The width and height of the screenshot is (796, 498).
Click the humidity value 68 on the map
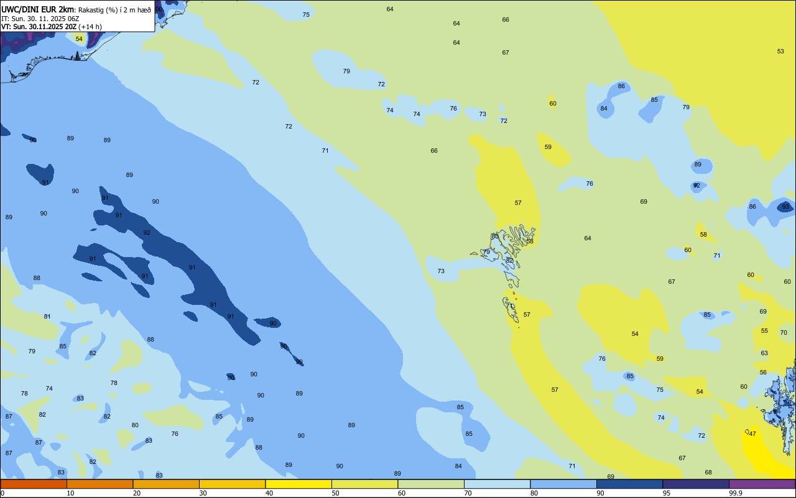click(708, 473)
